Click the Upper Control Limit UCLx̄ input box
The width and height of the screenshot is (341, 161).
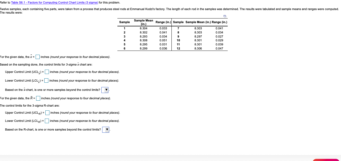tap(46, 72)
